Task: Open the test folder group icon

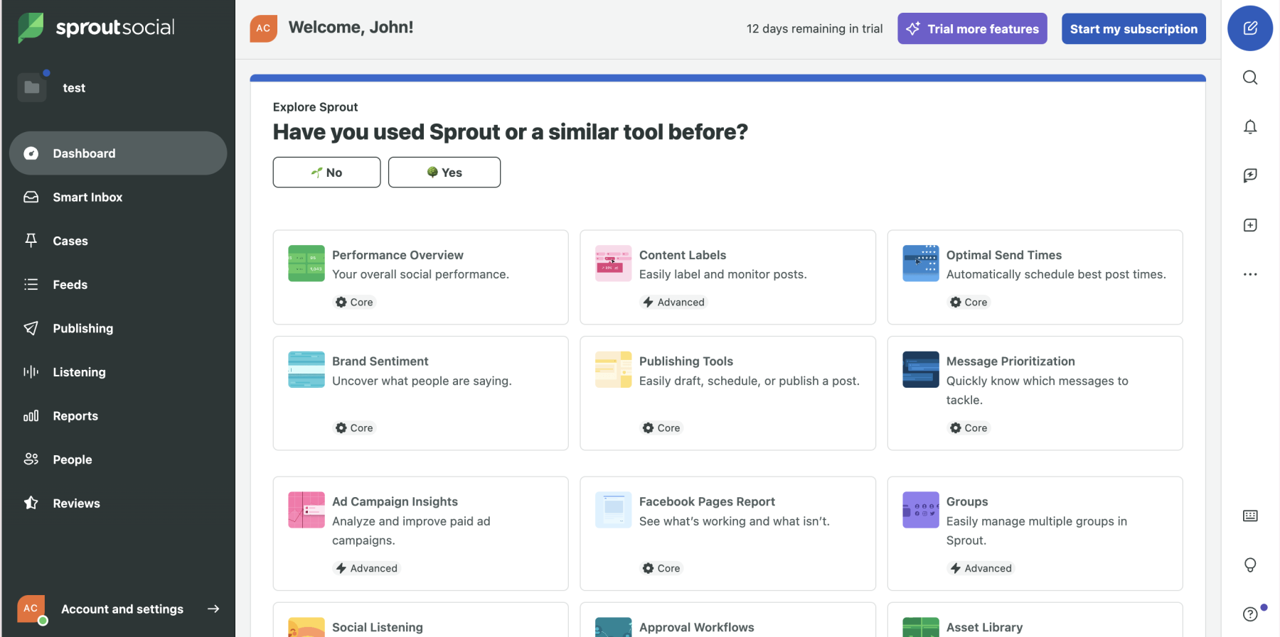Action: 32,87
